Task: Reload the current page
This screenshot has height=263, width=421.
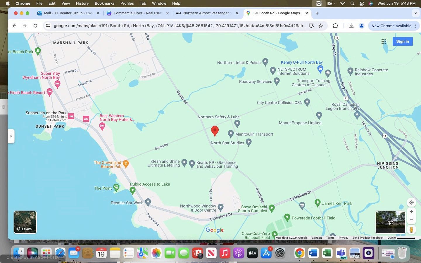Action: coord(35,26)
